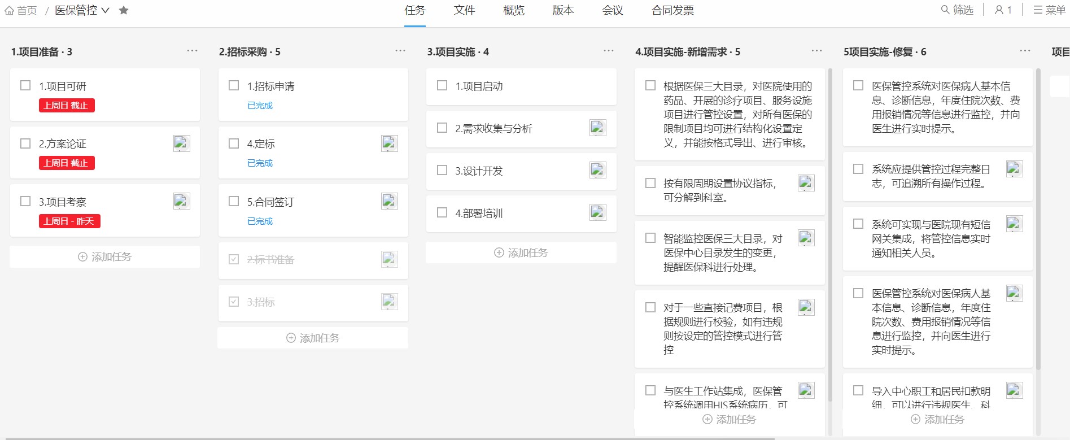
Task: Open more options for 1.项目准备 column
Action: pos(193,51)
